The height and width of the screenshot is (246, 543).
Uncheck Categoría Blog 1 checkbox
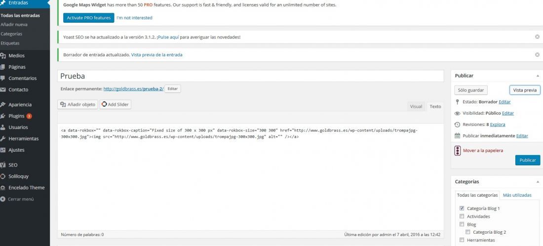pyautogui.click(x=462, y=208)
